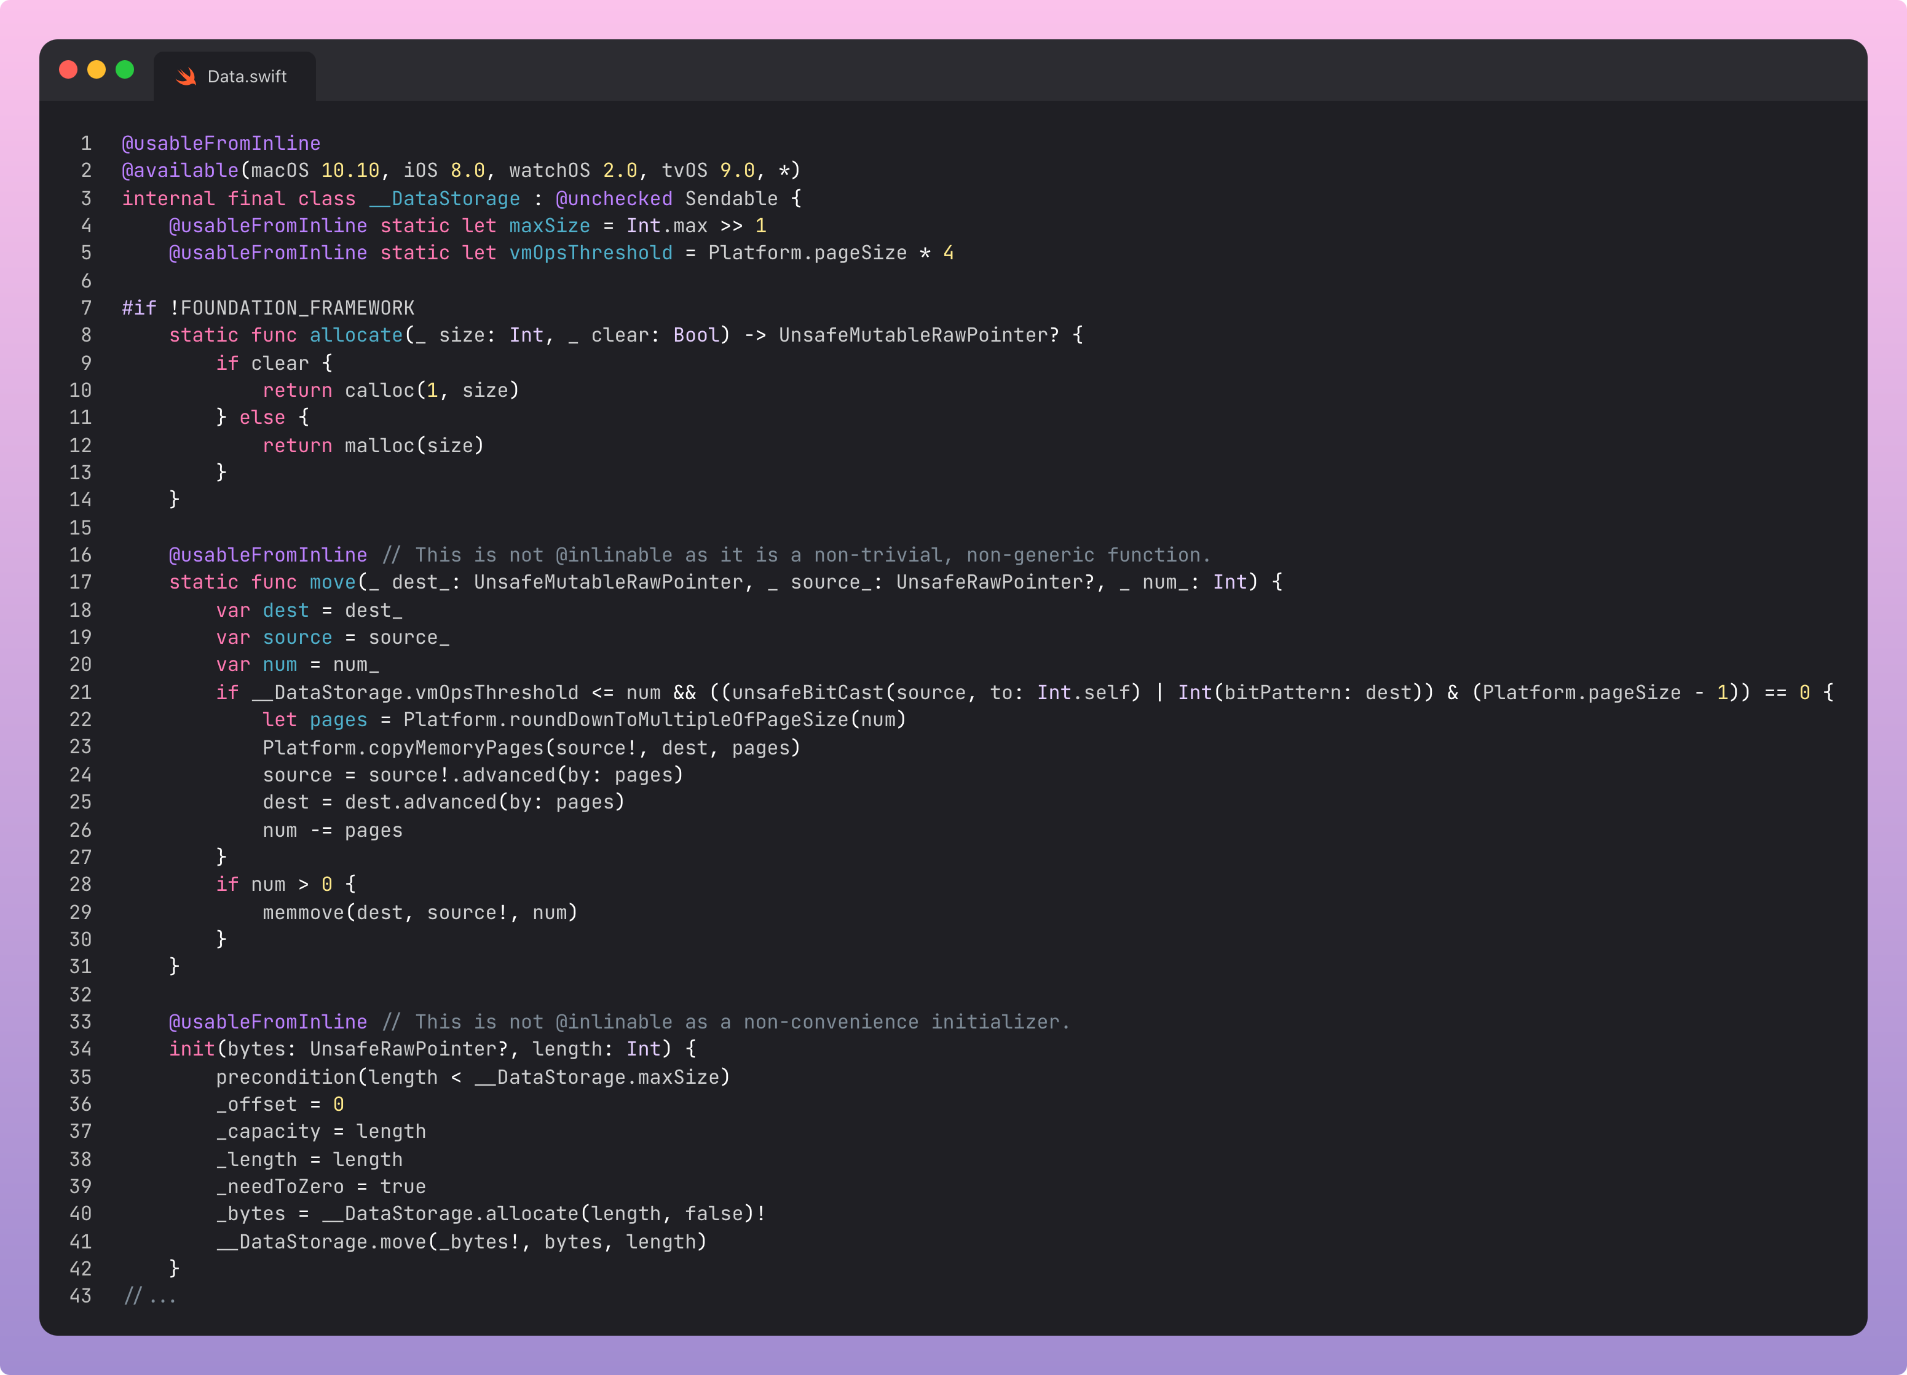
Task: Click the red close window button
Action: (68, 70)
